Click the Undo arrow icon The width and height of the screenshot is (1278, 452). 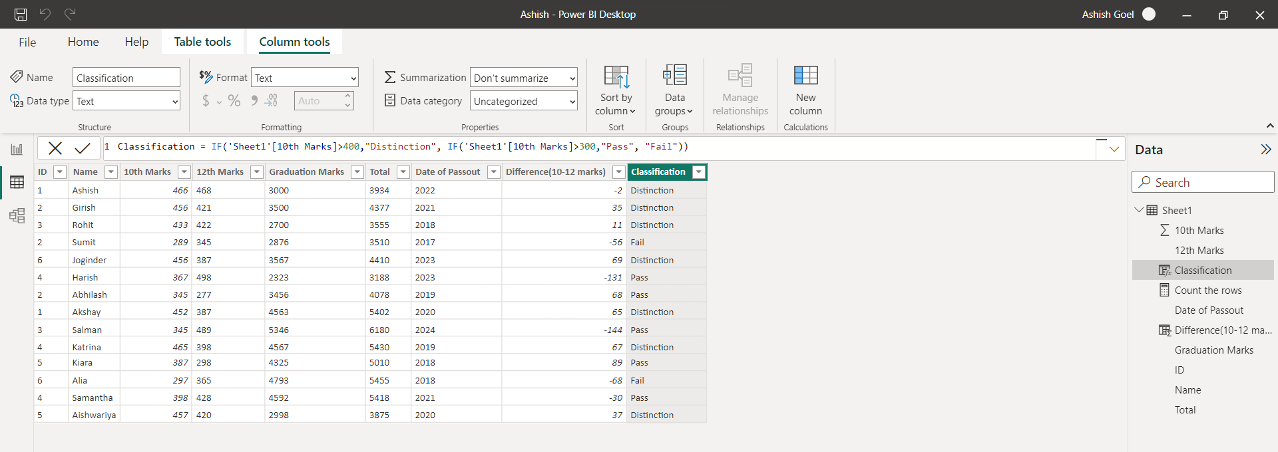[x=45, y=14]
